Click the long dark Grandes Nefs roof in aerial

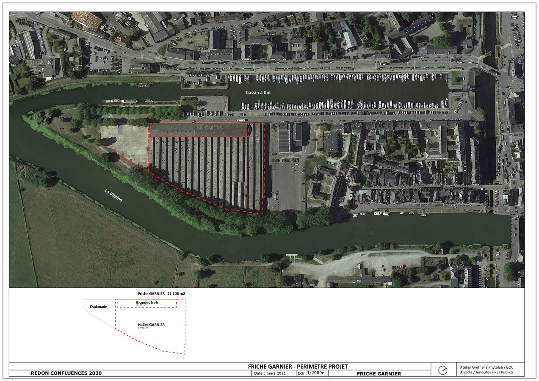click(198, 130)
